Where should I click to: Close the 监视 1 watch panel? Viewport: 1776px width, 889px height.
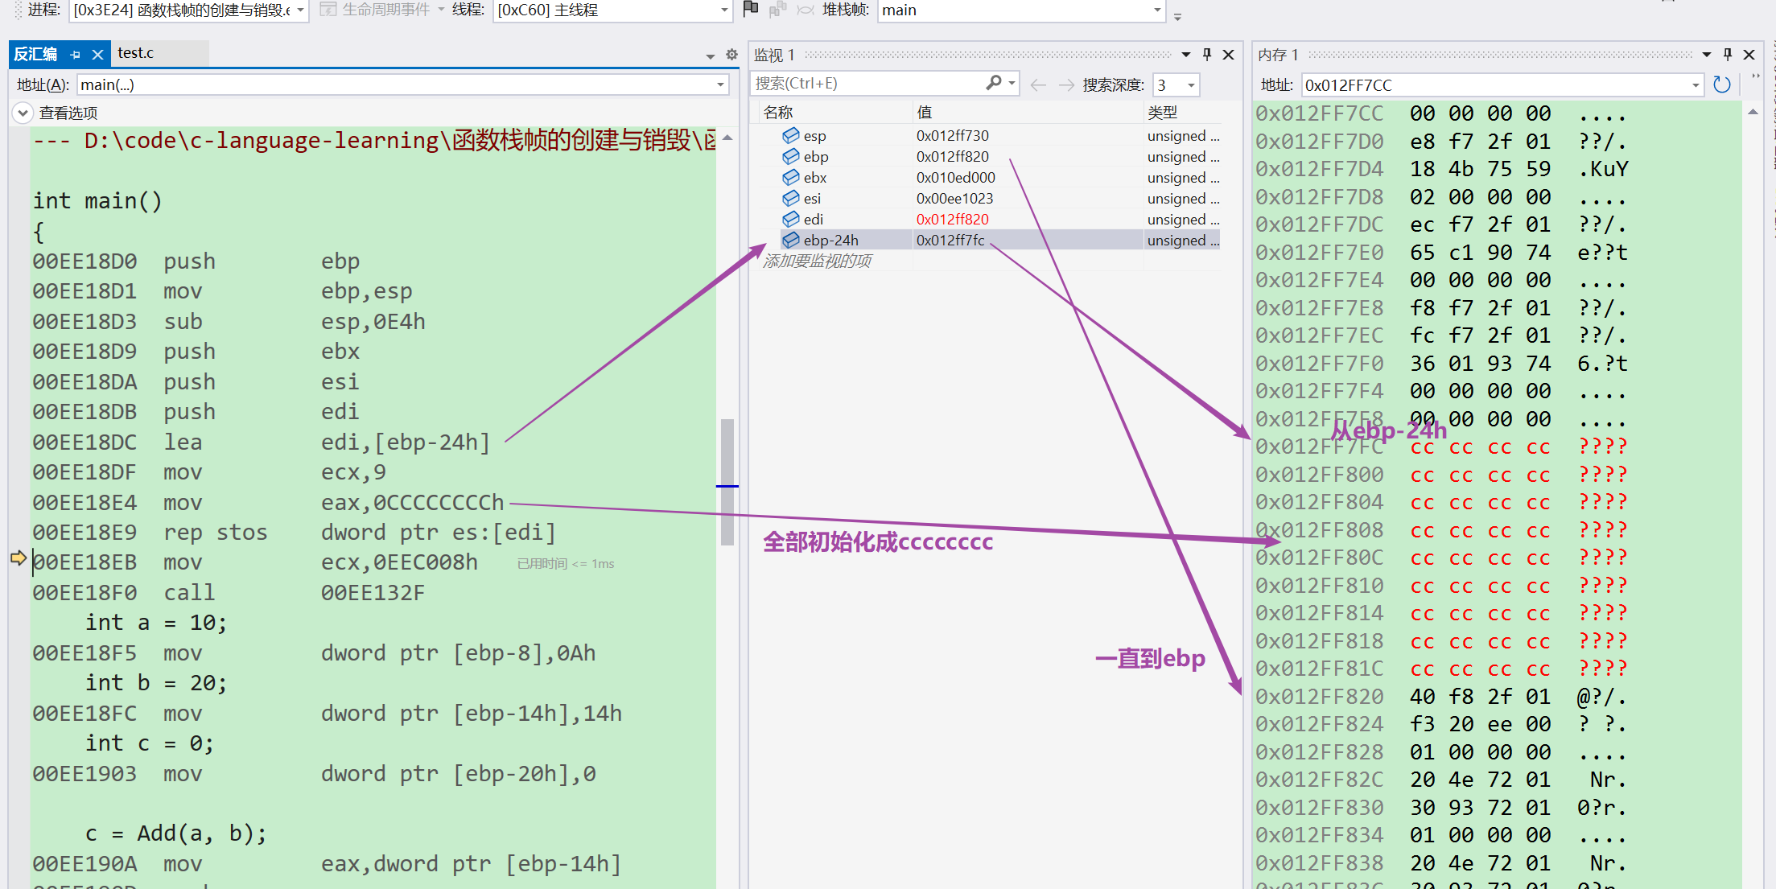pyautogui.click(x=1229, y=55)
